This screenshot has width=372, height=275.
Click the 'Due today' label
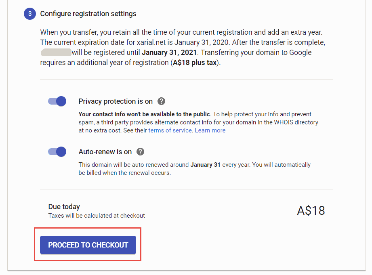point(64,207)
